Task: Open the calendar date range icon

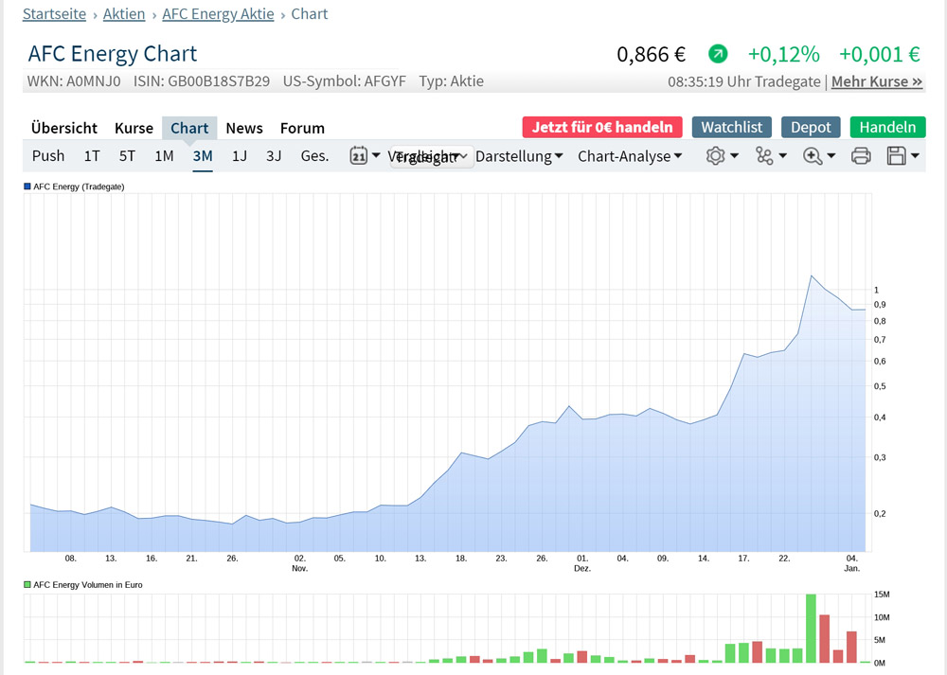Action: coord(358,156)
